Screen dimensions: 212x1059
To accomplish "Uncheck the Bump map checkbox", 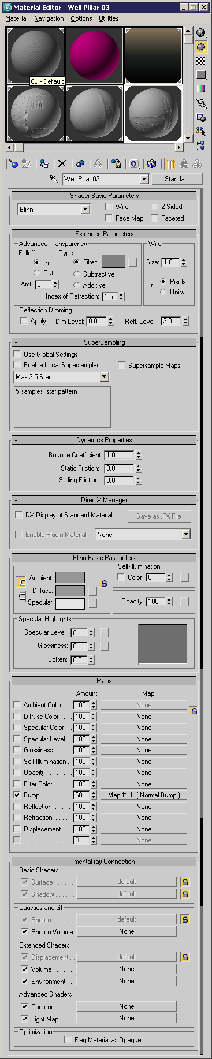I will pos(17,795).
